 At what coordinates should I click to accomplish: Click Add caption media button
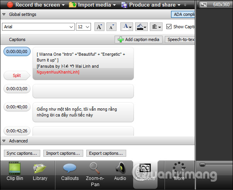pyautogui.click(x=139, y=39)
